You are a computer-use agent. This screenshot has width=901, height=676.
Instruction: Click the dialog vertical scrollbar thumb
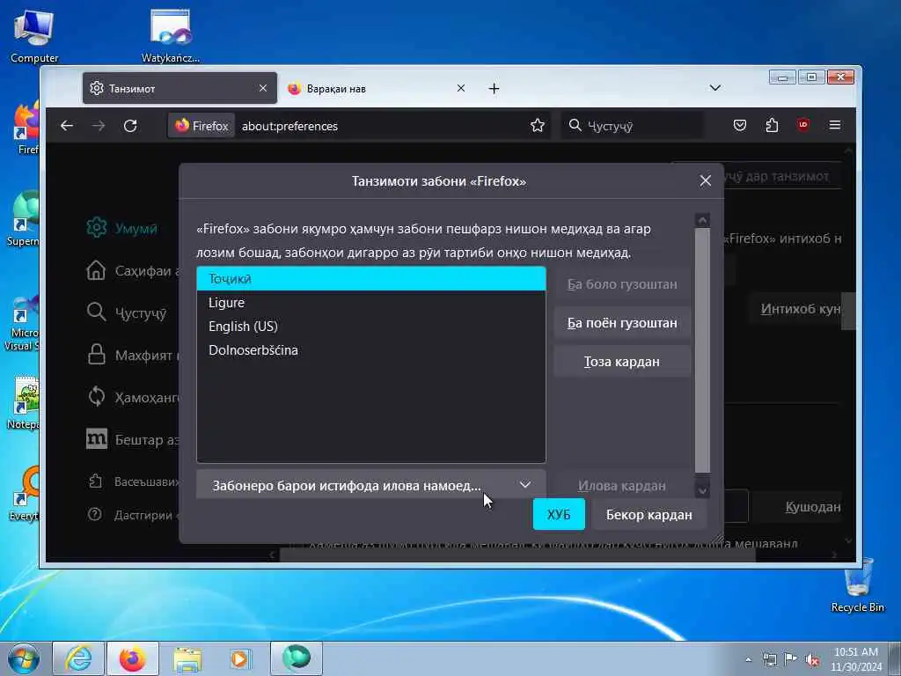coord(702,350)
